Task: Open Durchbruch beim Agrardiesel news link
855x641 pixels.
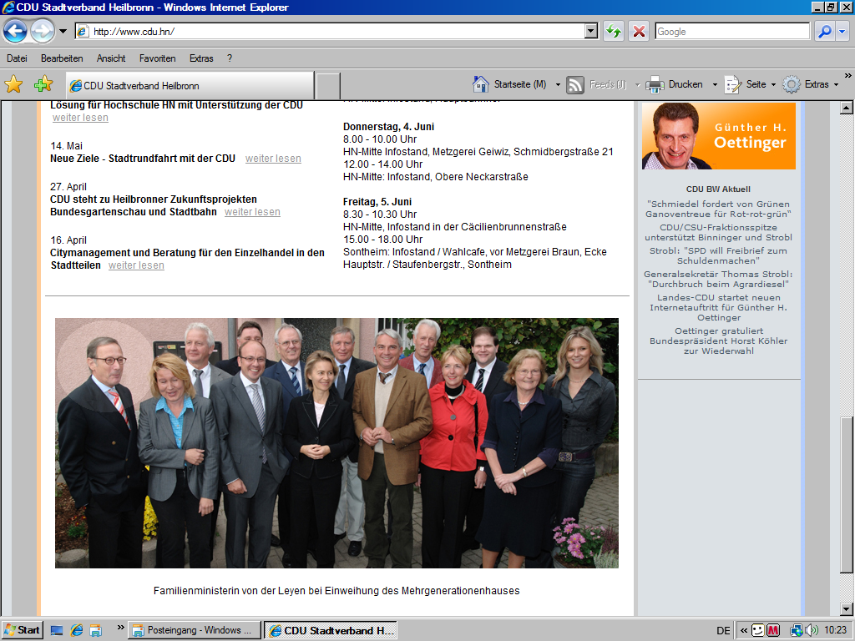Action: (x=718, y=279)
